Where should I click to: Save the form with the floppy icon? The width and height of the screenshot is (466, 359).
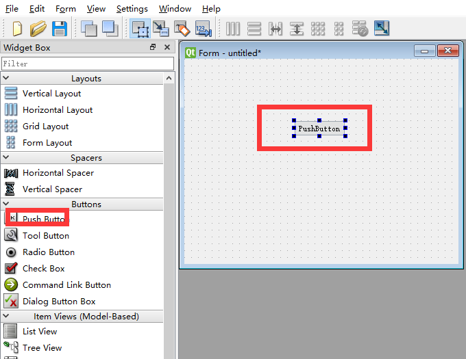pyautogui.click(x=59, y=29)
